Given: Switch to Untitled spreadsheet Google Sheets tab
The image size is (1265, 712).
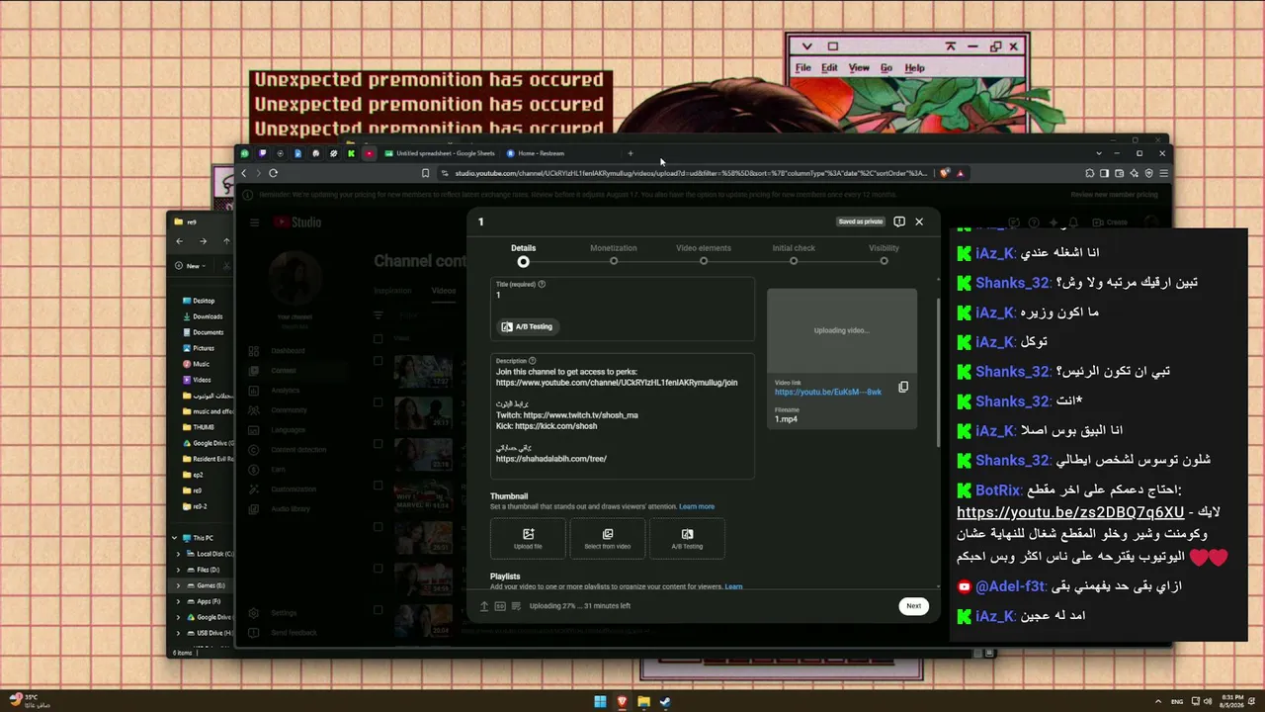Looking at the screenshot, I should [x=440, y=153].
